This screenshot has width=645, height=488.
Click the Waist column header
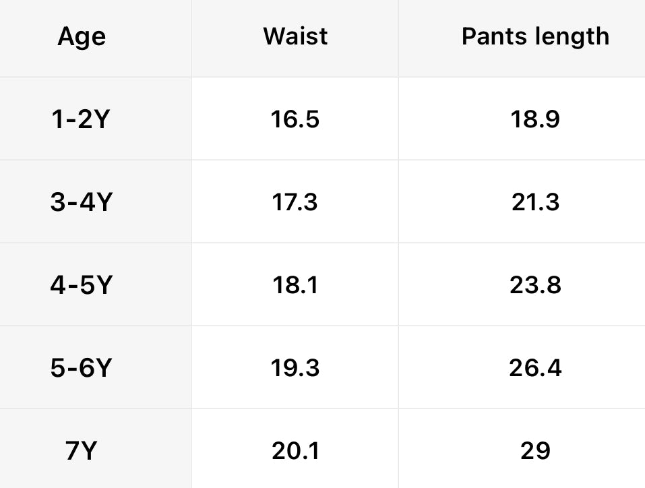[295, 36]
